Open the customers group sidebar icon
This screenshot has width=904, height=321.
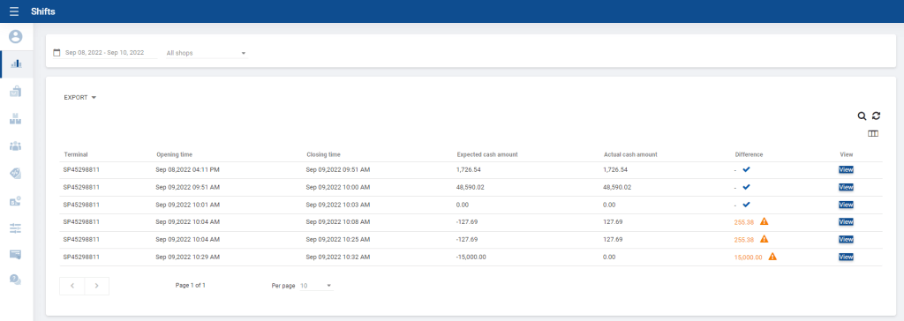16,146
